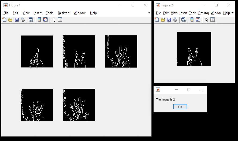Insert Legend via Figure 1 toolbar icon
The height and width of the screenshot is (141, 238).
(x=46, y=20)
